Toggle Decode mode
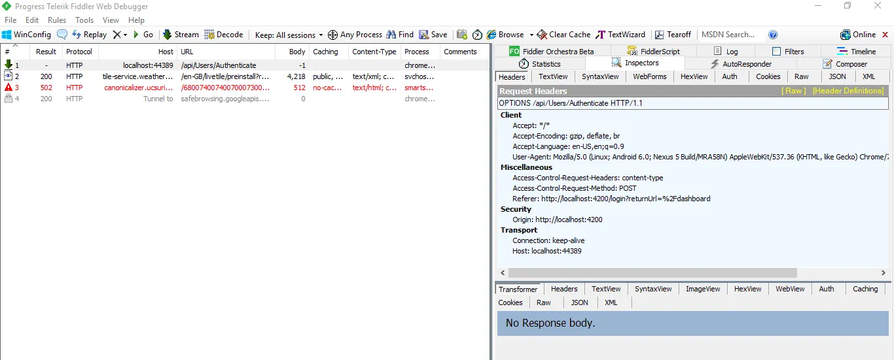The image size is (894, 360). 223,35
